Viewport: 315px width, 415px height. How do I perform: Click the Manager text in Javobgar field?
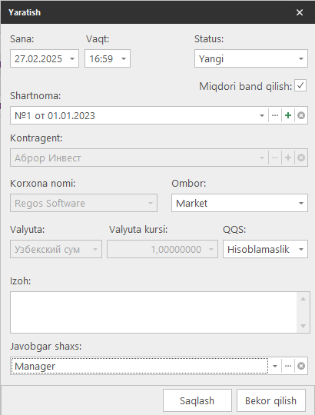coord(35,367)
